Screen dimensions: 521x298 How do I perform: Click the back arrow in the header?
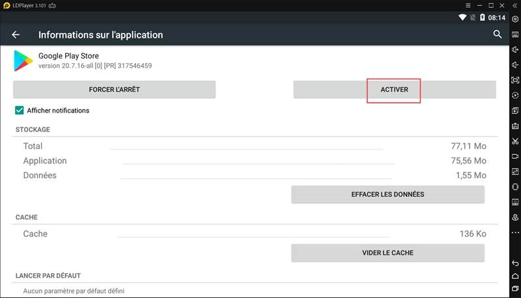[16, 34]
